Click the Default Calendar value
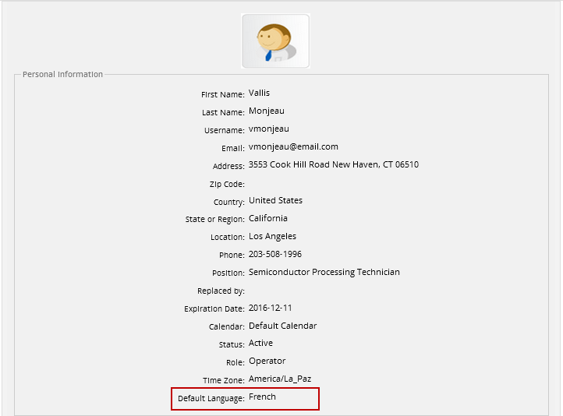 coord(282,326)
